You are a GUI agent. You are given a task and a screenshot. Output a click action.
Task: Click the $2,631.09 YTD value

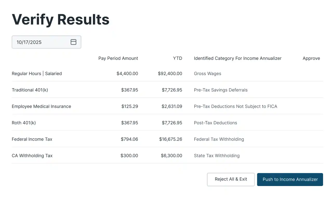[x=172, y=106]
